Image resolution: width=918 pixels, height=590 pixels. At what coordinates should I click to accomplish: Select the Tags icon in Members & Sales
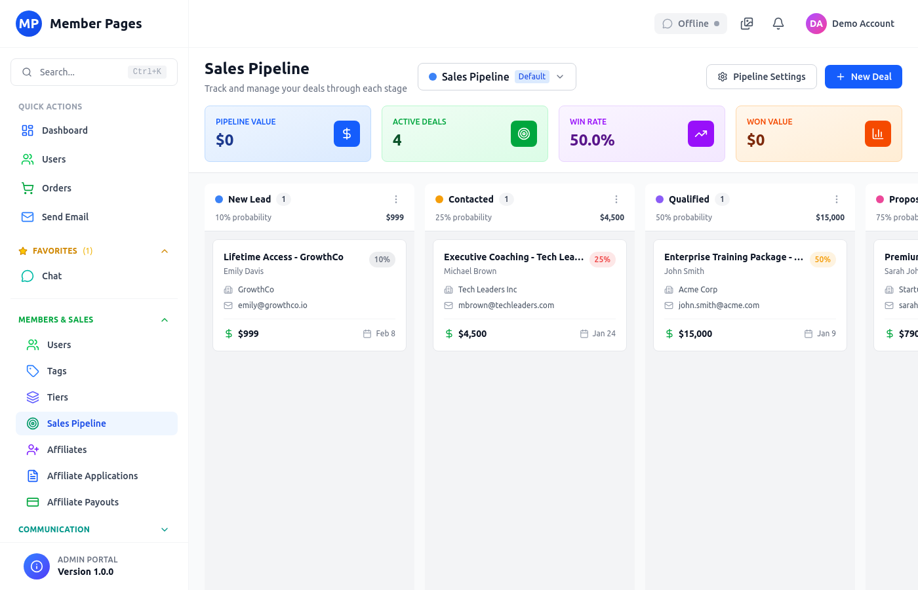tap(33, 370)
